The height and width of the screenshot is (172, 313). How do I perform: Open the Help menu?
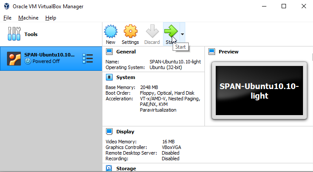[51, 18]
